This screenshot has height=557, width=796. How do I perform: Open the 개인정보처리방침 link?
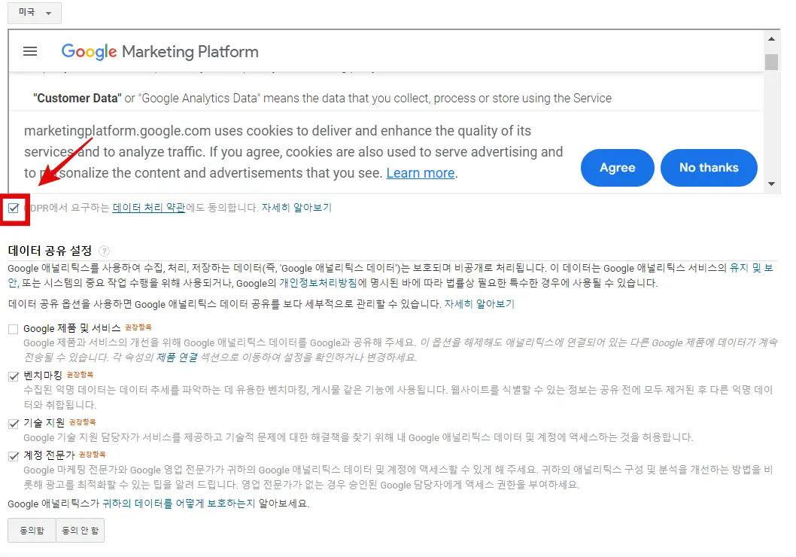pos(317,283)
